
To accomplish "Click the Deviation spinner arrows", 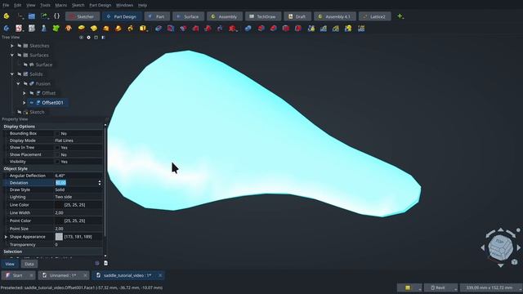I will click(x=100, y=183).
